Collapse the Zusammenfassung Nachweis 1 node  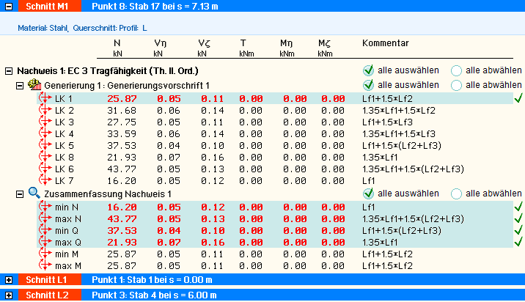[21, 194]
